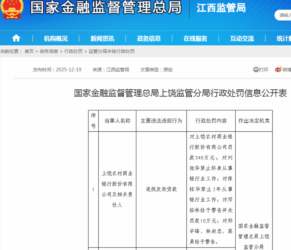Click 首页 in the breadcrumb trail
This screenshot has height=250, width=291.
(29, 51)
